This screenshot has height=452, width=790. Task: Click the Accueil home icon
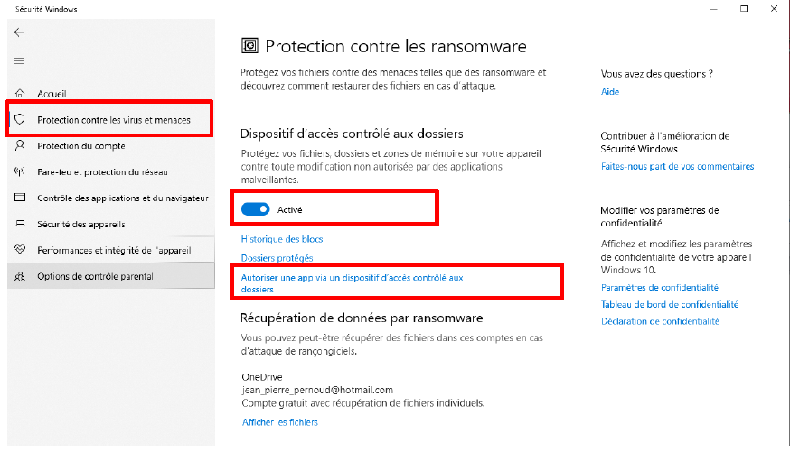point(20,93)
